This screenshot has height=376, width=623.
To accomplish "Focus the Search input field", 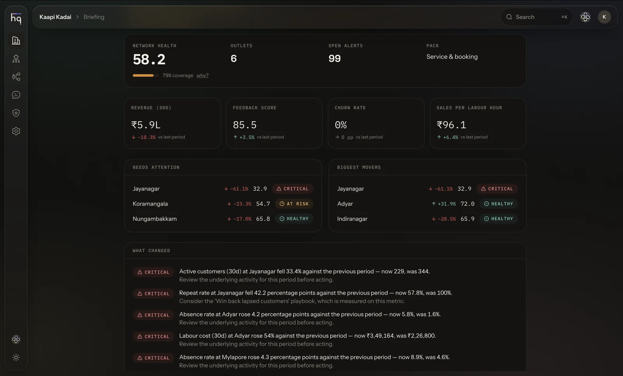I will 537,17.
